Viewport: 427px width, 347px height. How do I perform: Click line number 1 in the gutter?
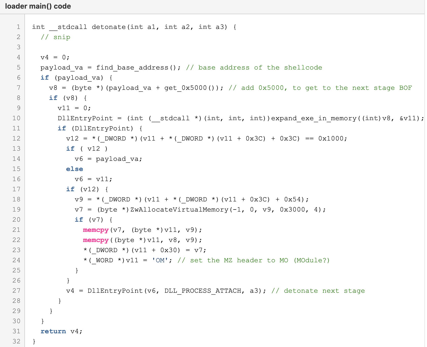[18, 27]
